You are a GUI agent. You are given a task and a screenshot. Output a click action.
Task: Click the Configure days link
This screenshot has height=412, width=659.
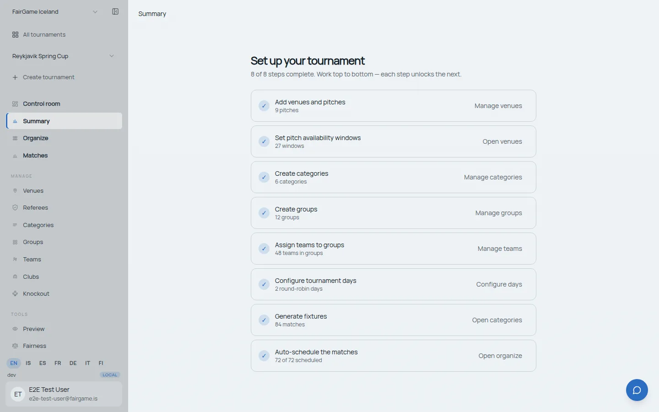tap(499, 284)
